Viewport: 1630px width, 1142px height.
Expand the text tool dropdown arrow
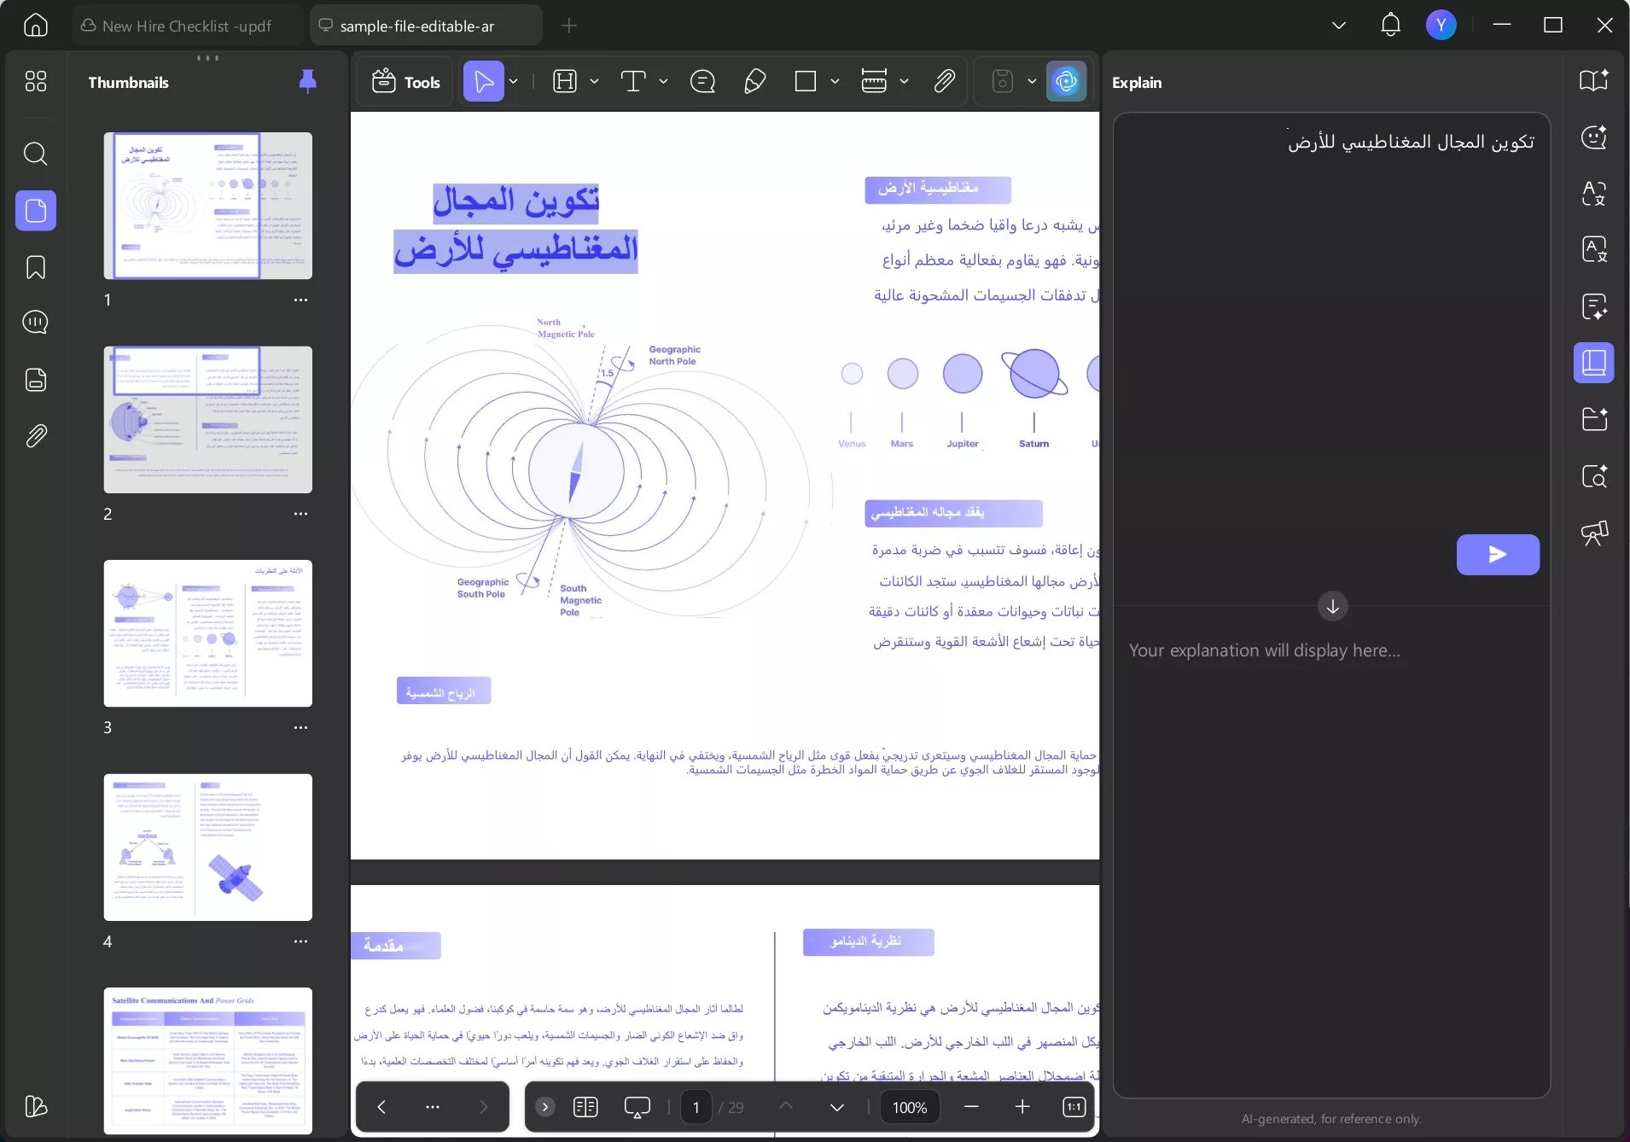point(663,82)
